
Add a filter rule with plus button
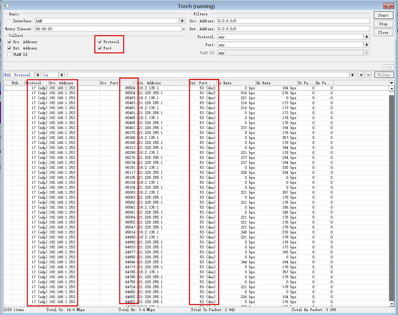pos(361,75)
